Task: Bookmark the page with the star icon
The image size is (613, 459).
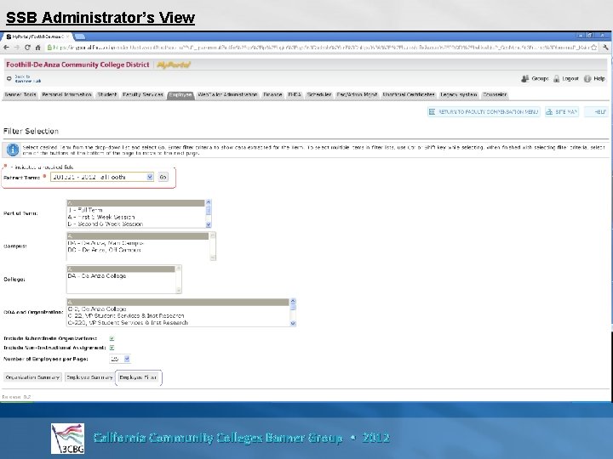Action: click(594, 48)
